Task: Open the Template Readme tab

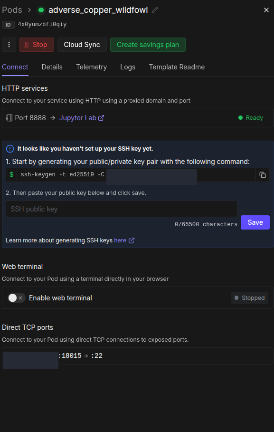Action: [177, 67]
